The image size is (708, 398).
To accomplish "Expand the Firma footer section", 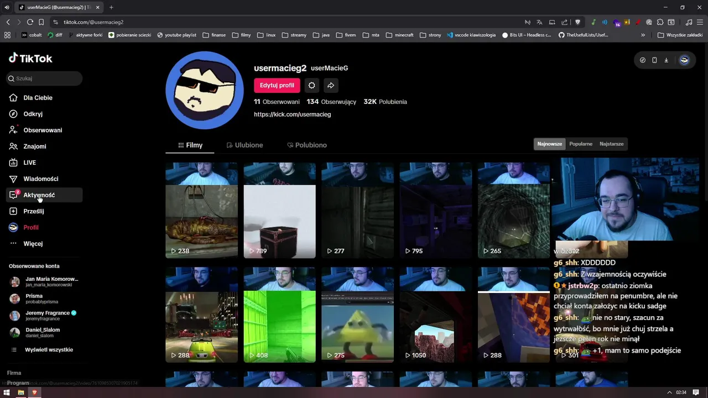I will tap(14, 373).
